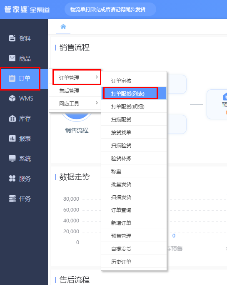Select the 订单 clipboard icon

coord(12,78)
